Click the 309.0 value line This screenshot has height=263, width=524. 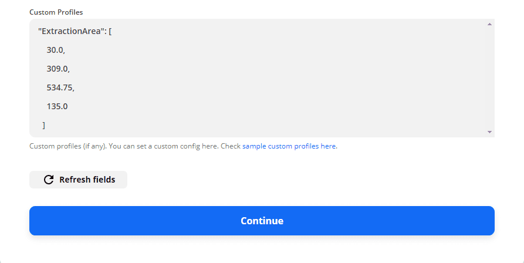[x=58, y=69]
